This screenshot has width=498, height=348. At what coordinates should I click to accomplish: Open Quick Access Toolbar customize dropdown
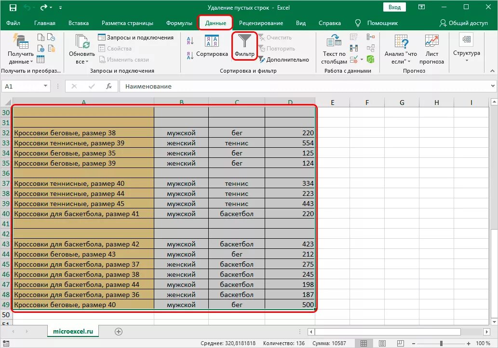point(60,8)
